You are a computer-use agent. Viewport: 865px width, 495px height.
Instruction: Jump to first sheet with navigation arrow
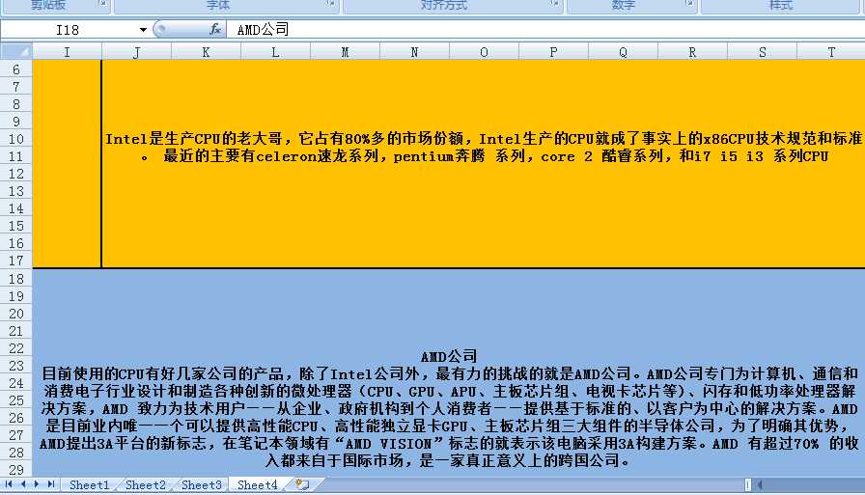pyautogui.click(x=9, y=484)
